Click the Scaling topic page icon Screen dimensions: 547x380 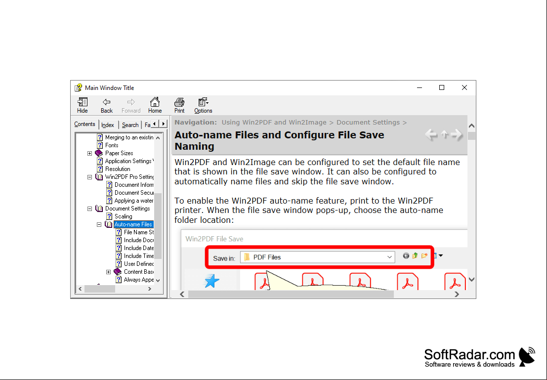coord(109,216)
